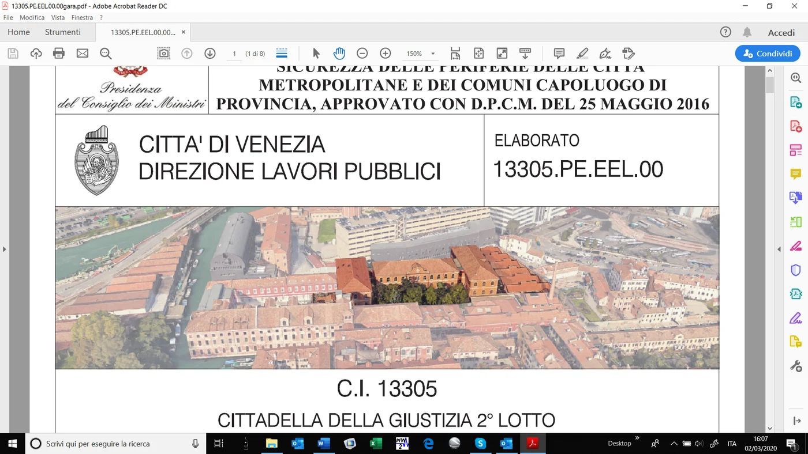808x454 pixels.
Task: Open File Explorer from the taskbar
Action: (x=271, y=444)
